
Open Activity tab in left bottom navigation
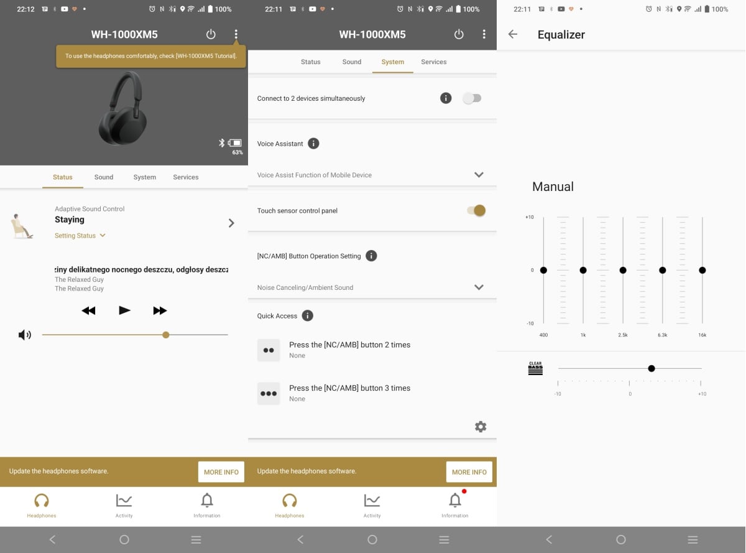124,506
